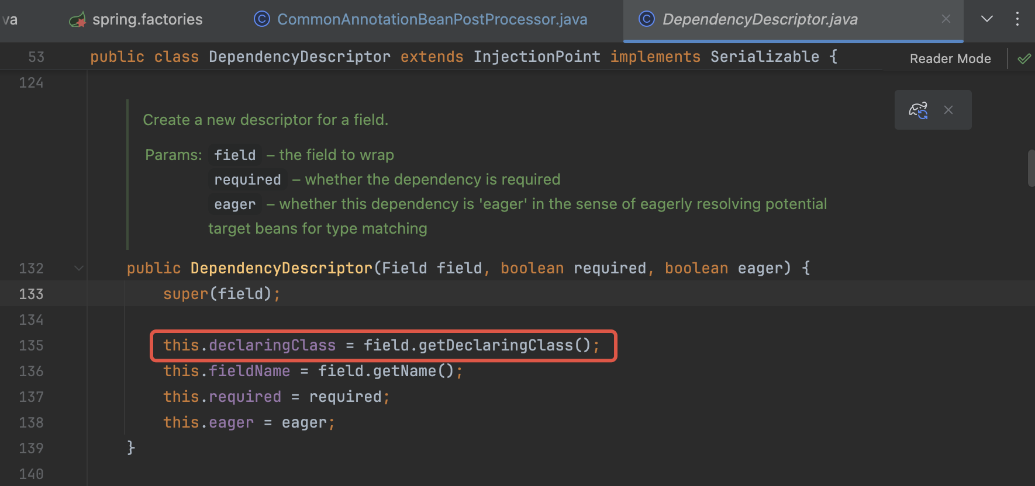Click line number 135 in the gutter
Screen dimensions: 1035x486
[x=31, y=345]
